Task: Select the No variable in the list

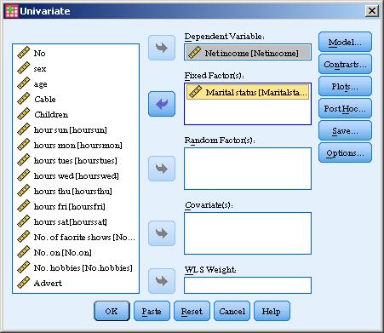Action: (x=76, y=53)
